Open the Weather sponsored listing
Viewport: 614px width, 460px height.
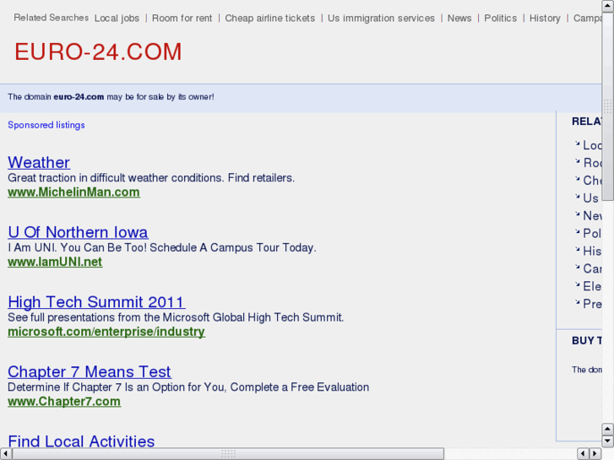pyautogui.click(x=39, y=162)
